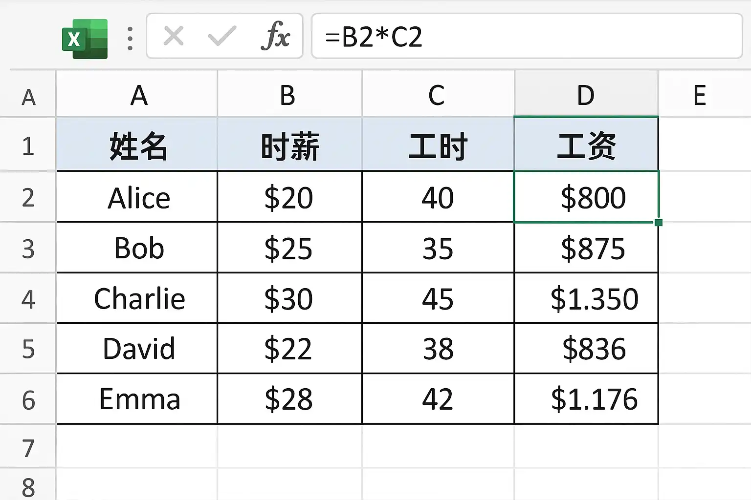Select row 4 header

pos(28,299)
